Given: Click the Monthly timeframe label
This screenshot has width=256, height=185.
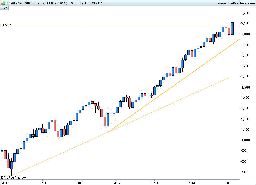Looking at the screenshot, I should point(77,3).
